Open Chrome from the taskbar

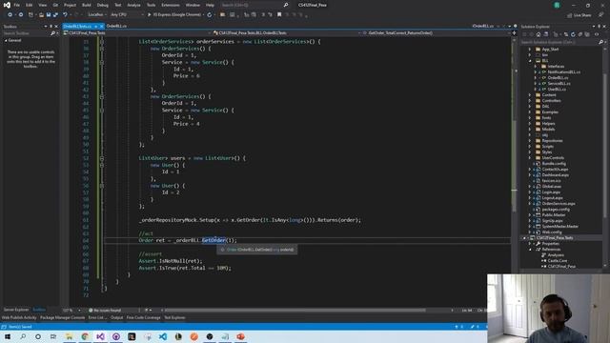point(85,336)
